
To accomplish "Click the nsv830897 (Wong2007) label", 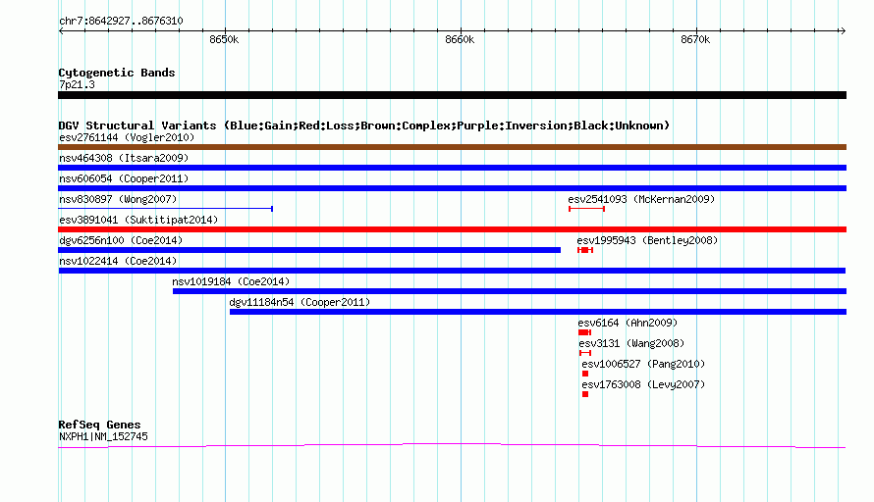I will (118, 199).
